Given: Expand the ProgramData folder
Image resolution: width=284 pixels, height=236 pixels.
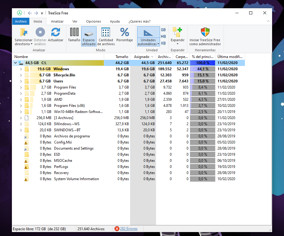Looking at the screenshot, I should click(x=21, y=93).
